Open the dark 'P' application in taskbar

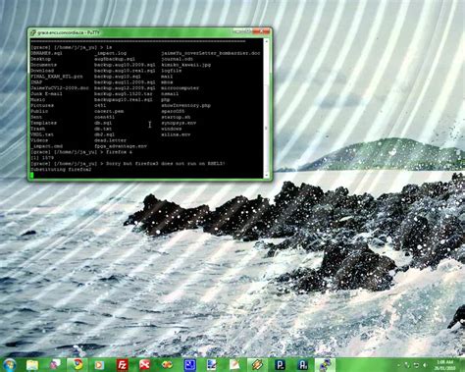tap(280, 365)
